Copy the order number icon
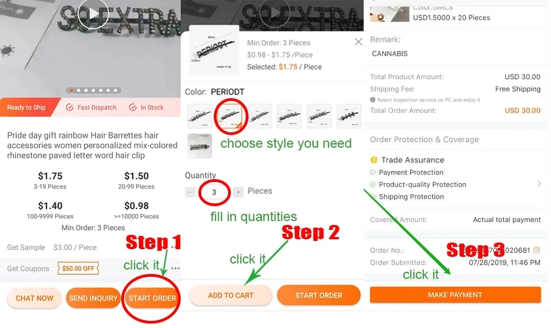 coord(536,250)
